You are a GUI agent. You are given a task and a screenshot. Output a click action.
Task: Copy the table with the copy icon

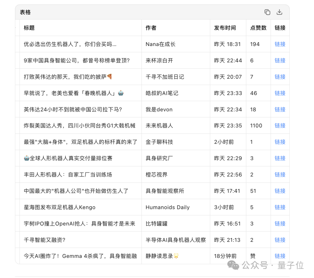[x=267, y=12]
